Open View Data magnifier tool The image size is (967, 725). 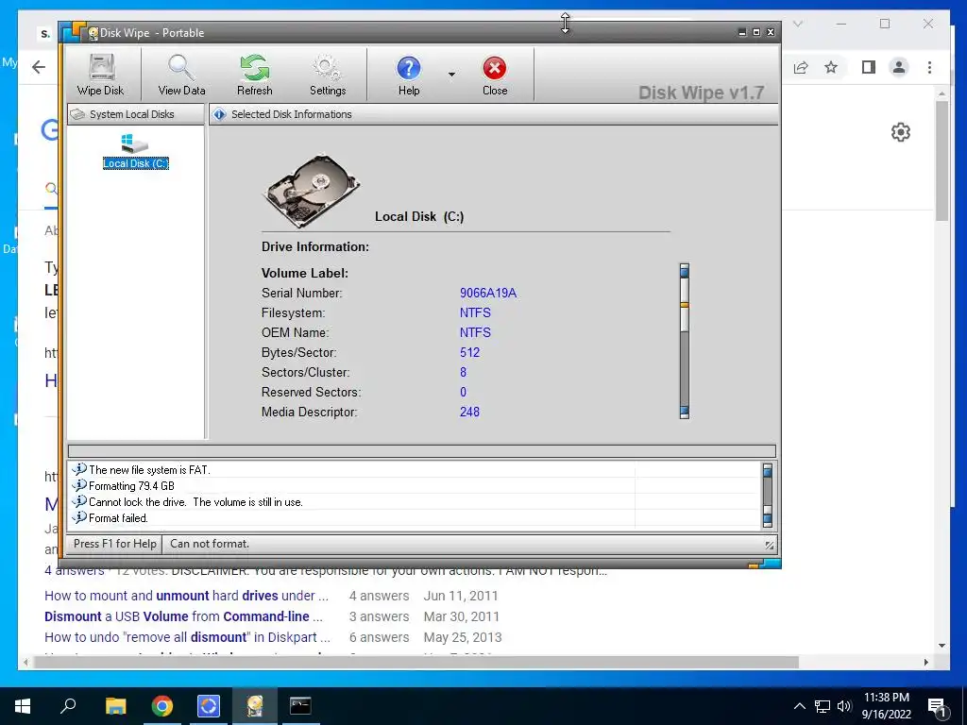point(181,75)
